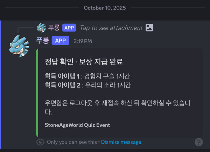210x152 pixels.
Task: Tap to see attachment text
Action: pyautogui.click(x=111, y=28)
